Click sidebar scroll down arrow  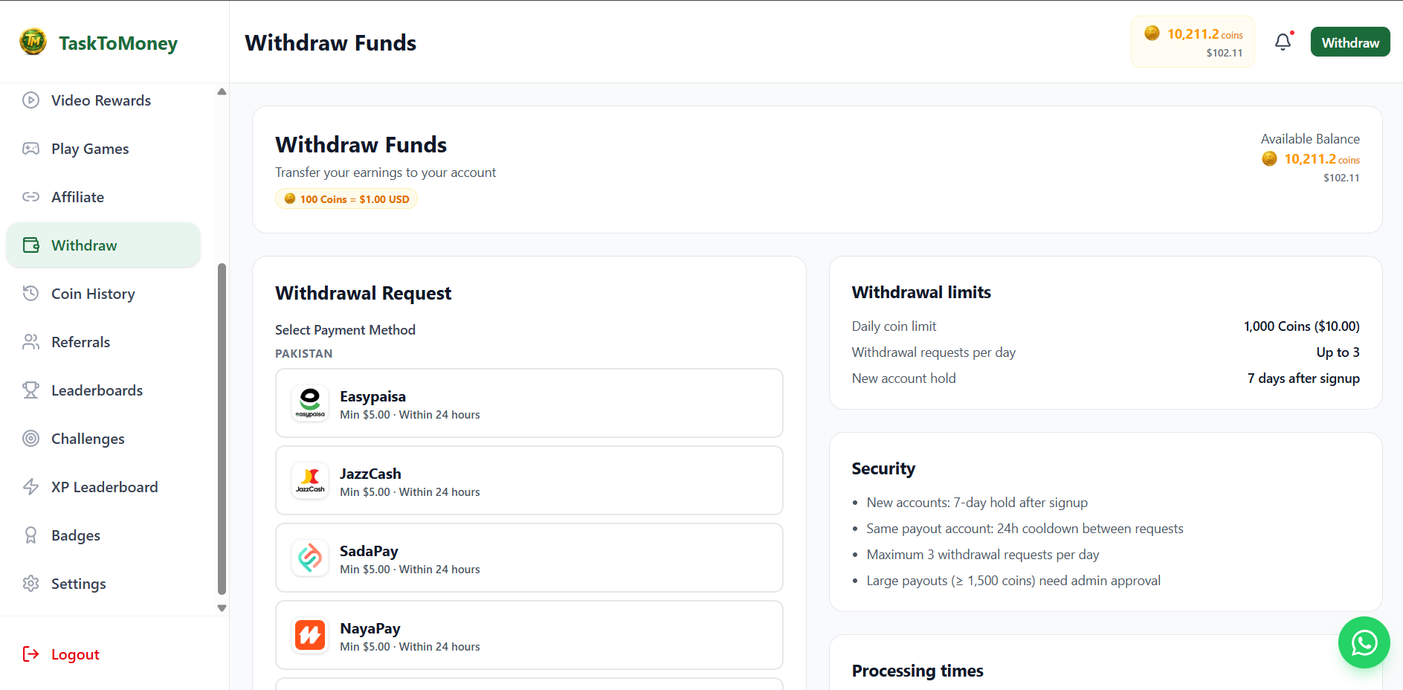(x=222, y=607)
